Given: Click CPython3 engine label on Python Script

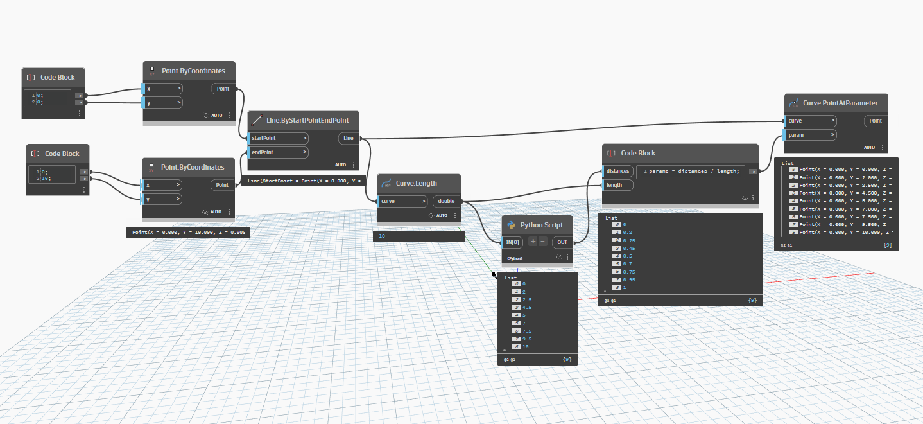Looking at the screenshot, I should click(x=515, y=258).
